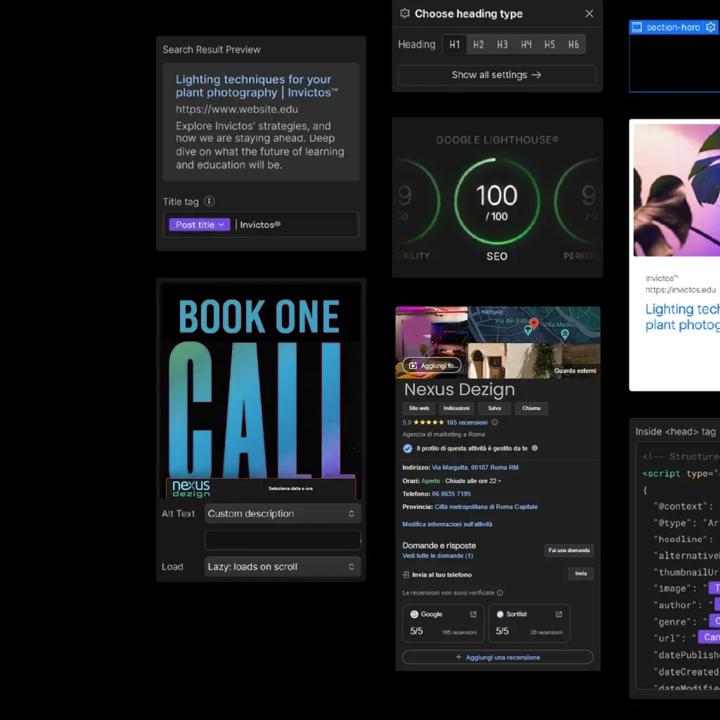Click Show all settings button
The height and width of the screenshot is (720, 720).
pyautogui.click(x=496, y=75)
